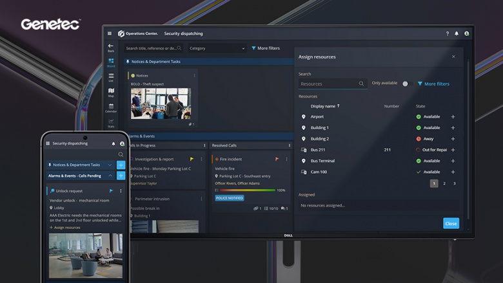Screen dimensions: 503x283
Task: Toggle the Only available switch
Action: pyautogui.click(x=404, y=84)
